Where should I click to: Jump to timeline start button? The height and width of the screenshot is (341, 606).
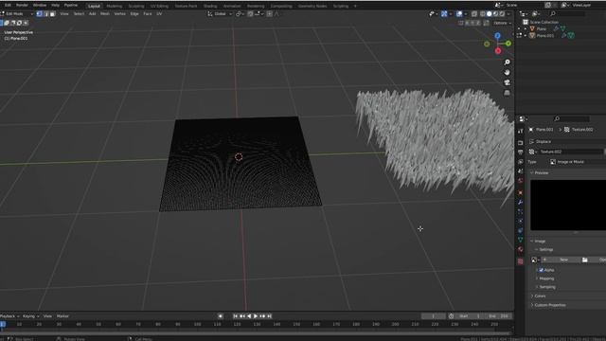[235, 316]
